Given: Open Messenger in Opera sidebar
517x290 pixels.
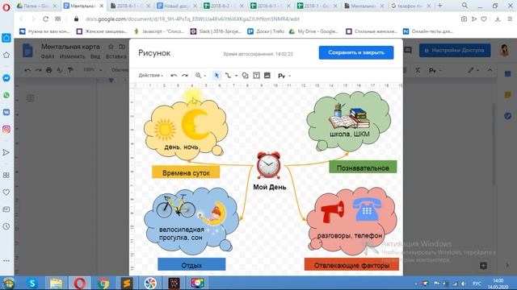Looking at the screenshot, I should [x=6, y=78].
